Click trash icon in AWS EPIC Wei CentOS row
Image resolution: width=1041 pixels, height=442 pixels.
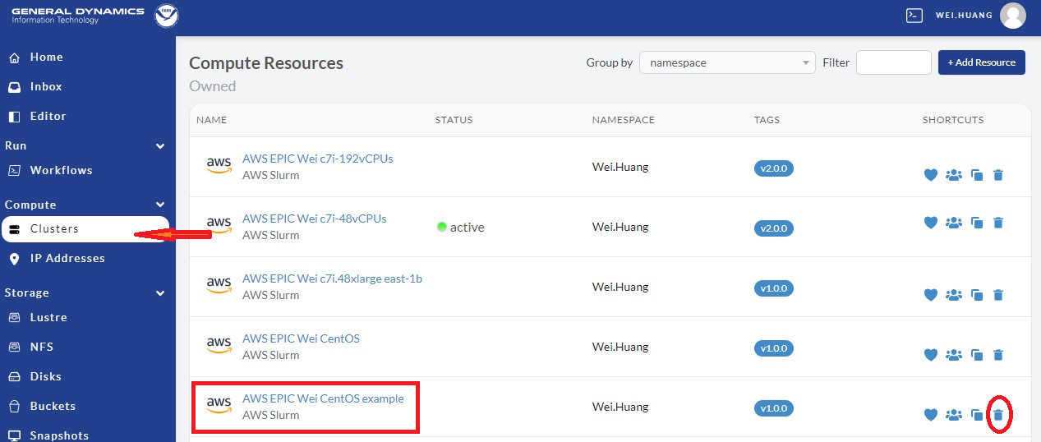(x=998, y=355)
